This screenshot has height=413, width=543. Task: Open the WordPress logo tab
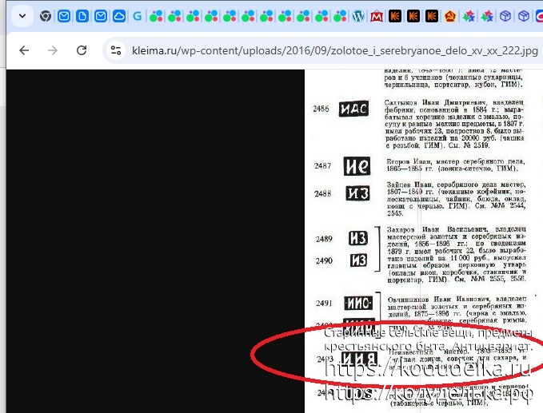pos(358,16)
